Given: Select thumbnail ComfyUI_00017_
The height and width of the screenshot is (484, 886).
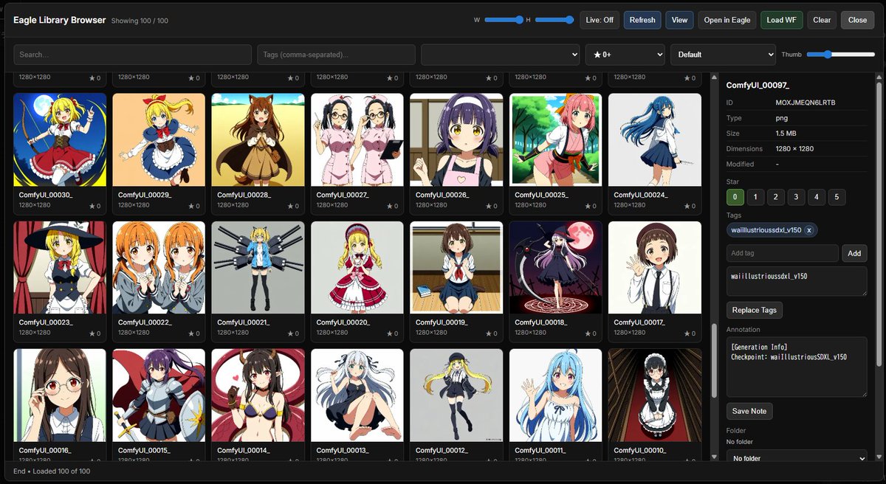Looking at the screenshot, I should (654, 268).
